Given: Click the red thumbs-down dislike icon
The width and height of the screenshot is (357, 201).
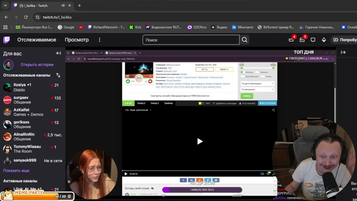Looking at the screenshot, I should point(150,81).
